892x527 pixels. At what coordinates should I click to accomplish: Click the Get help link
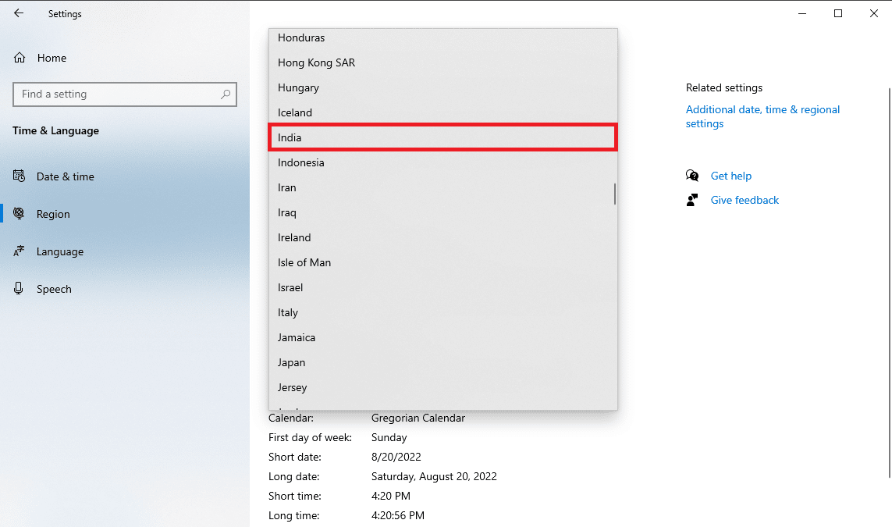point(730,176)
